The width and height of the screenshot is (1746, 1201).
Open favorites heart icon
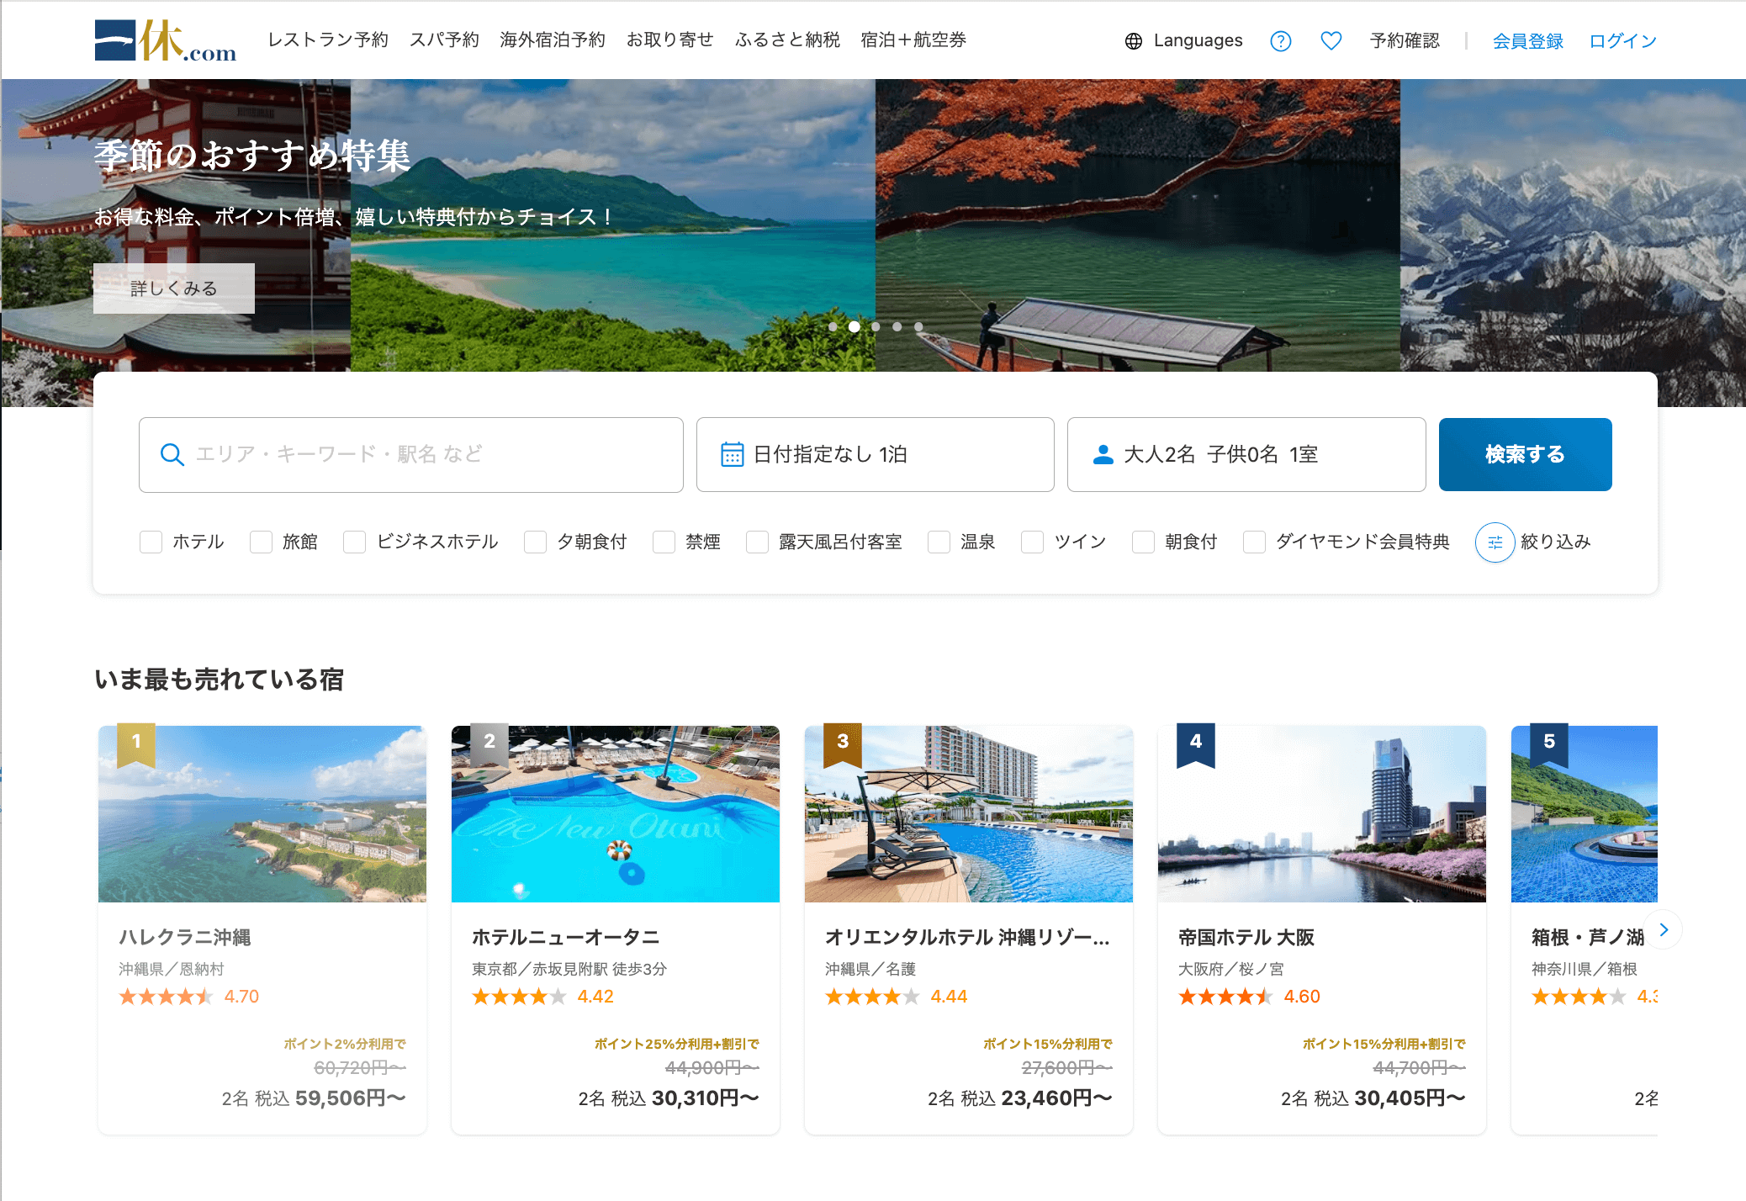click(x=1331, y=40)
